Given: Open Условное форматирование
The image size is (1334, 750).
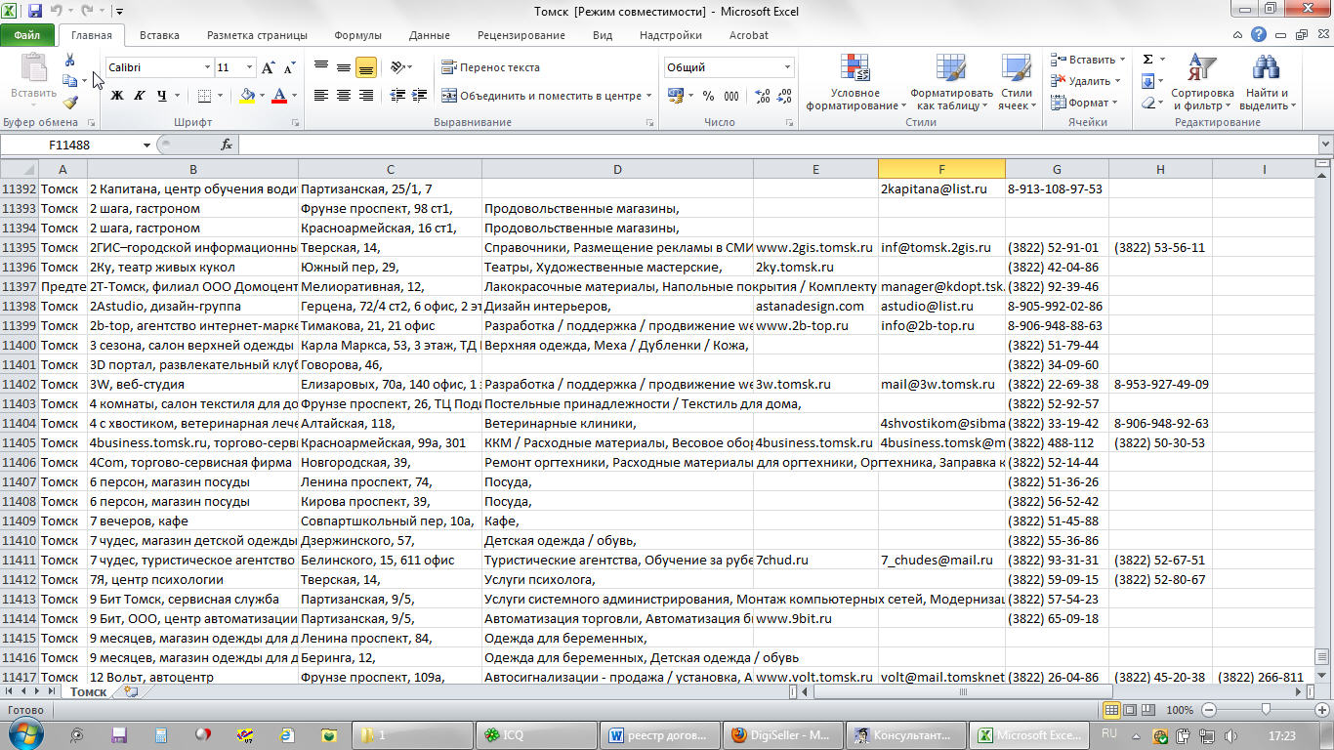Looking at the screenshot, I should click(855, 83).
